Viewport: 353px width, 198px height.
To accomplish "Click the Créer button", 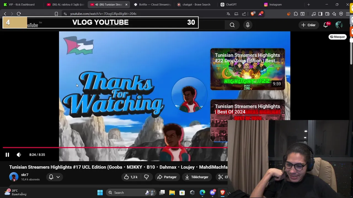I will (x=308, y=25).
